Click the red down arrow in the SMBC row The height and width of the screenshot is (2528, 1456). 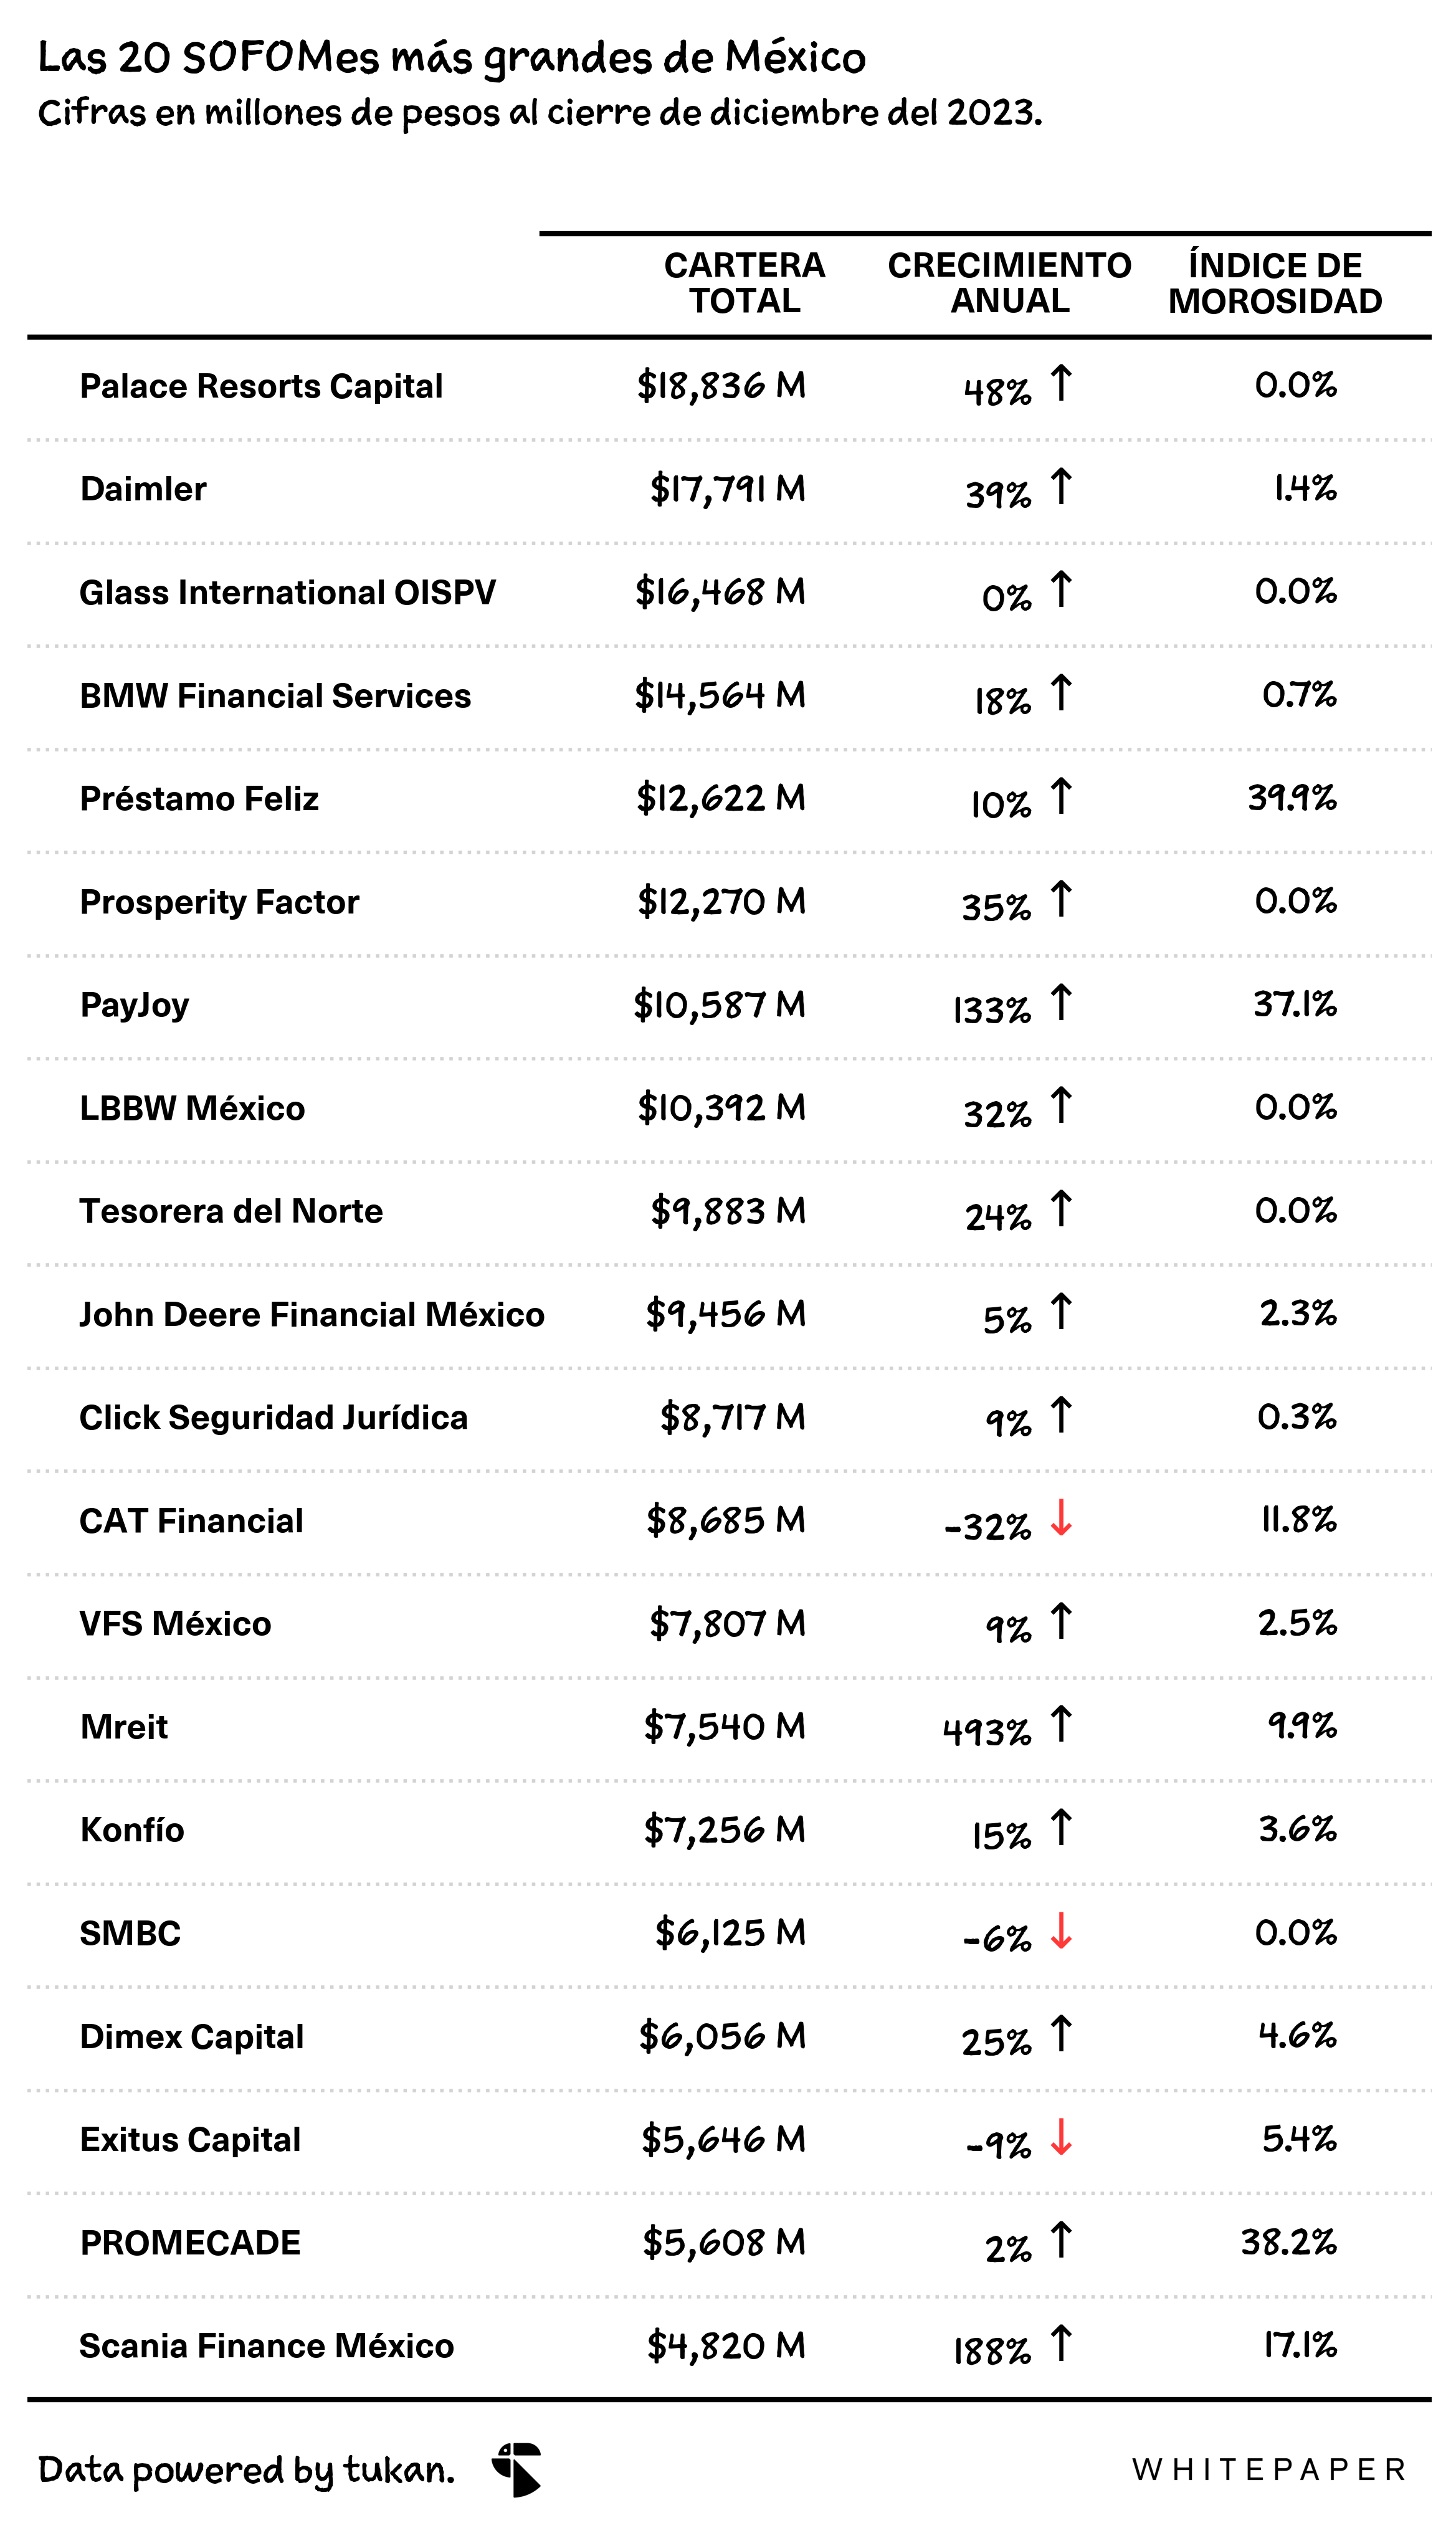[1061, 1930]
